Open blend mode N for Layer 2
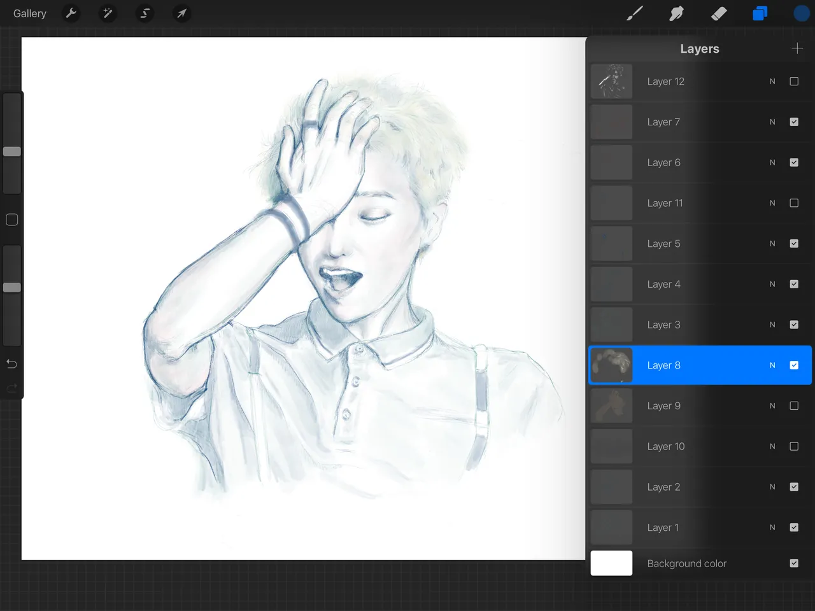815x611 pixels. coord(772,487)
